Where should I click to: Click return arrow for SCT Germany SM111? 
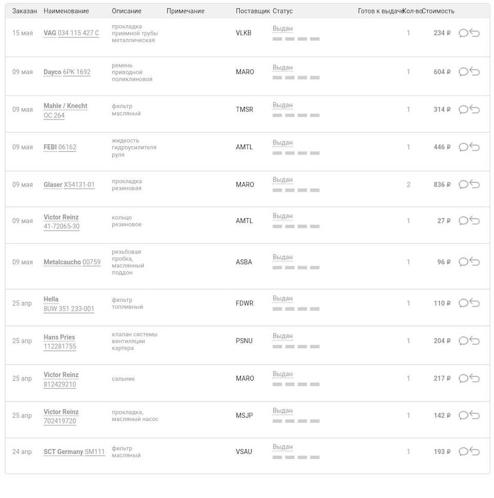(475, 452)
